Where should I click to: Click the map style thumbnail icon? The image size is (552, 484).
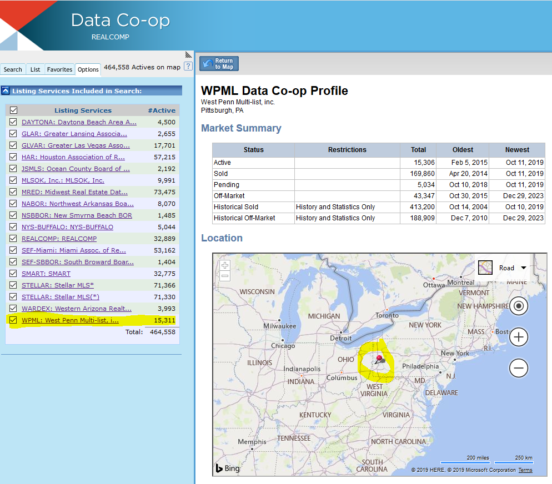click(485, 268)
